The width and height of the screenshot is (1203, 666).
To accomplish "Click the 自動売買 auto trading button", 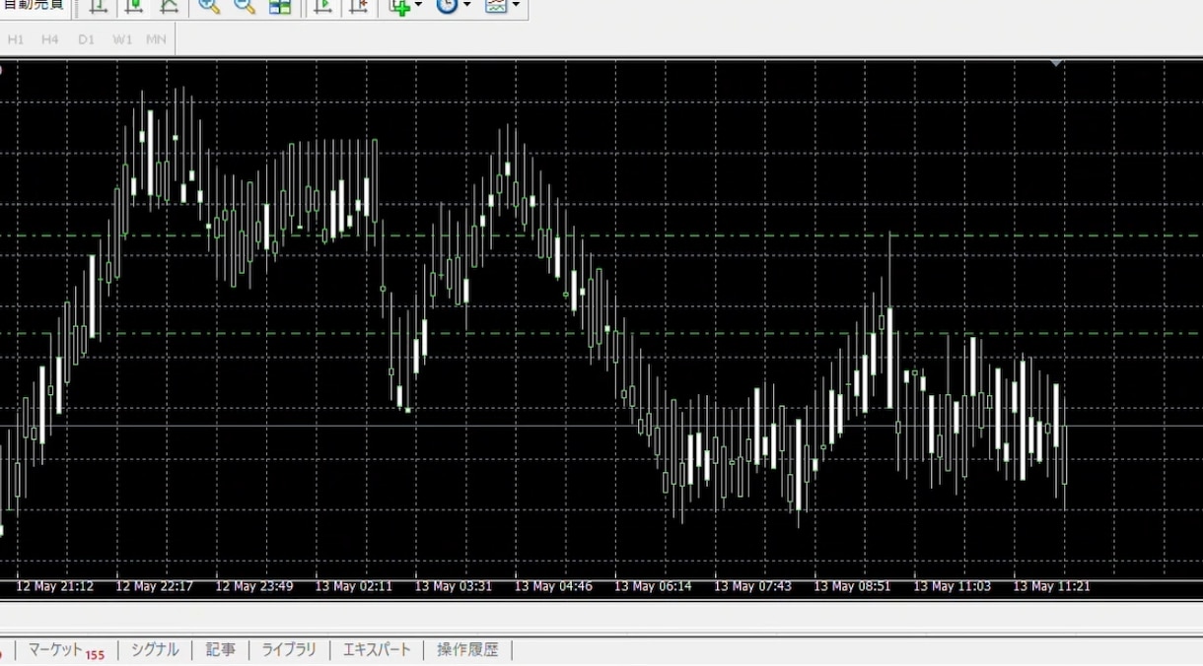I will 35,6.
